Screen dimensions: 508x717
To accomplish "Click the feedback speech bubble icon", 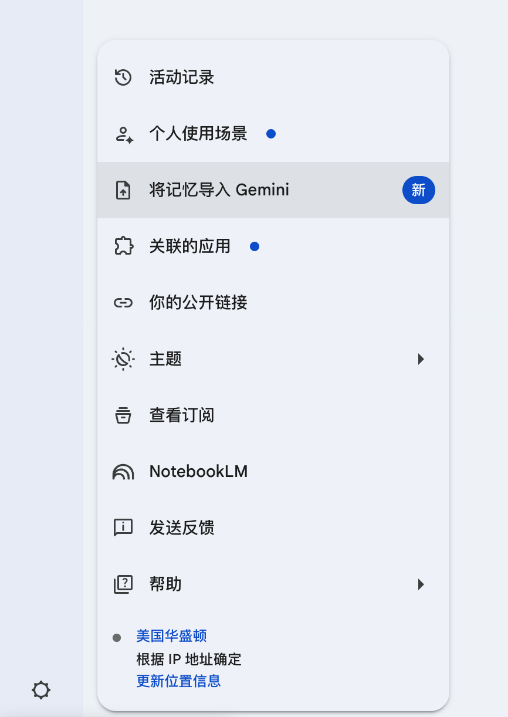I will (123, 527).
